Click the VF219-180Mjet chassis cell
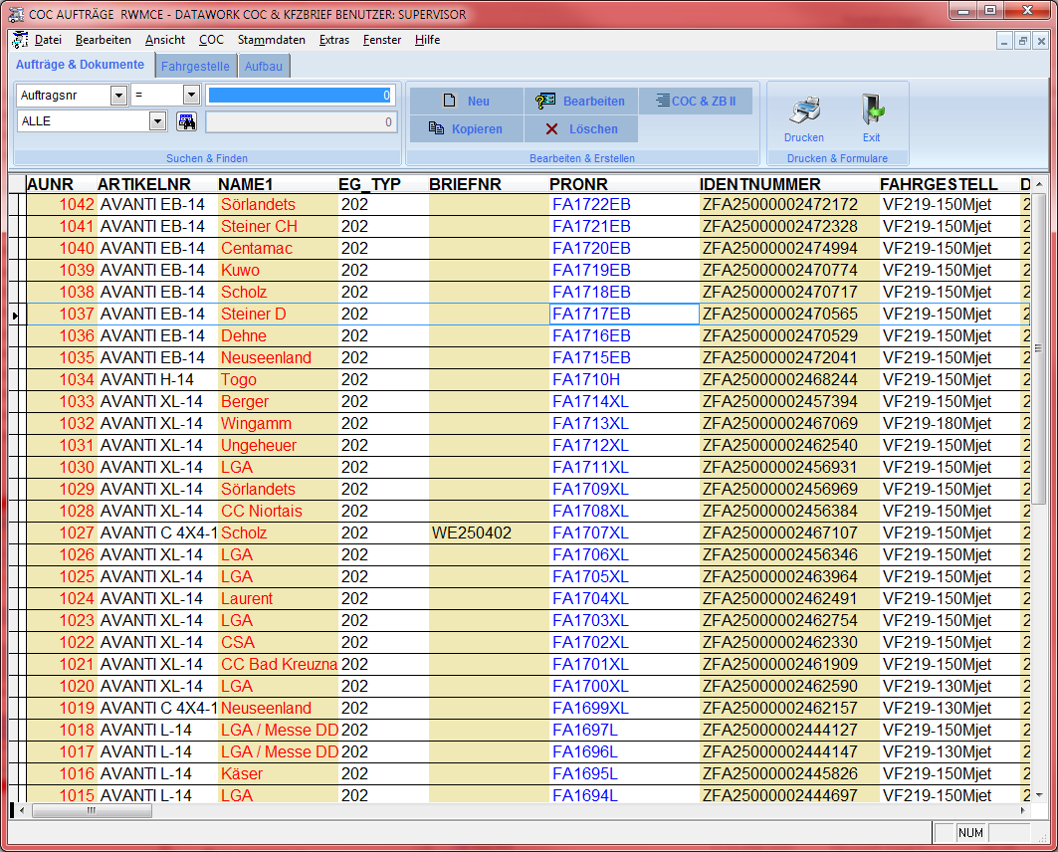Image resolution: width=1058 pixels, height=852 pixels. click(x=951, y=424)
